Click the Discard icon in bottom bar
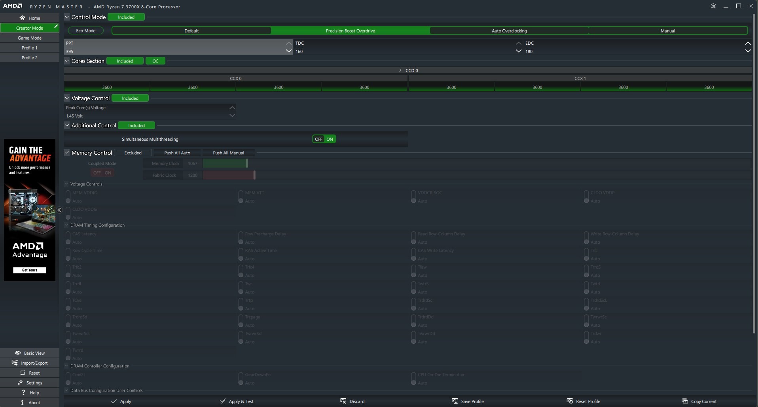The width and height of the screenshot is (758, 407). click(x=343, y=401)
